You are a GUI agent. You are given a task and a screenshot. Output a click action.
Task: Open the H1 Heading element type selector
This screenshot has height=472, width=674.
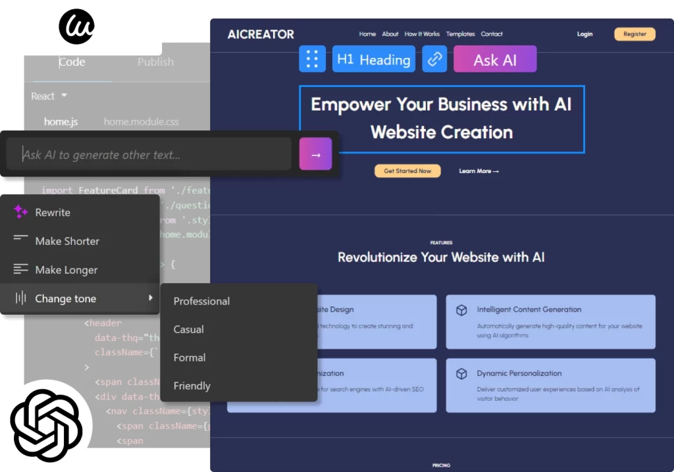[x=374, y=59]
